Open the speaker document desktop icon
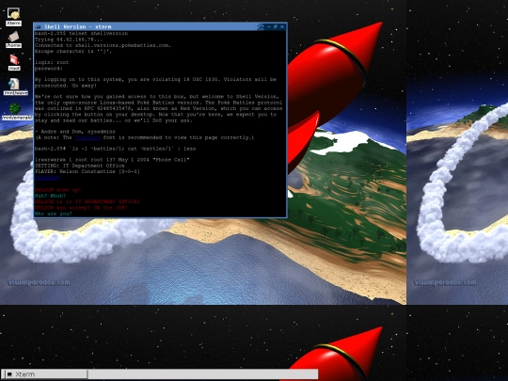 coord(15,87)
